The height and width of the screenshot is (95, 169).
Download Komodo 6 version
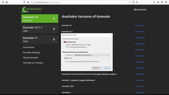coord(140,92)
